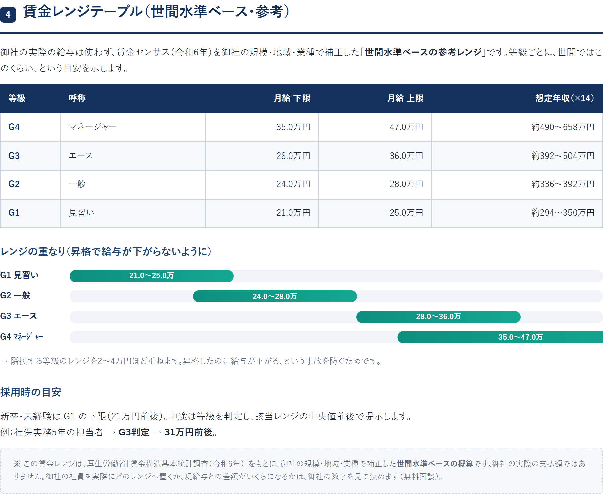Image resolution: width=603 pixels, height=494 pixels.
Task: Click the マネージャー title cell
Action: (133, 127)
